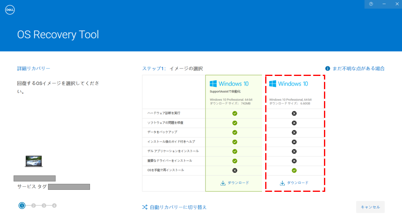Click the ダウンロード サイズ: 742MB text

[x=230, y=104]
